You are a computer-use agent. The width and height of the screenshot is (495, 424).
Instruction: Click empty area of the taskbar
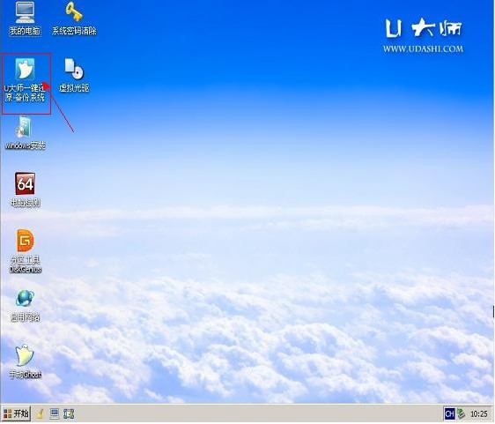pyautogui.click(x=253, y=413)
